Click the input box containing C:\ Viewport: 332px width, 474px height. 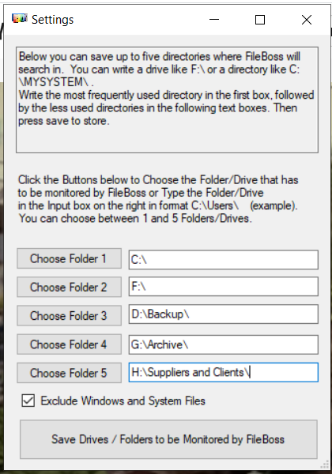click(224, 260)
